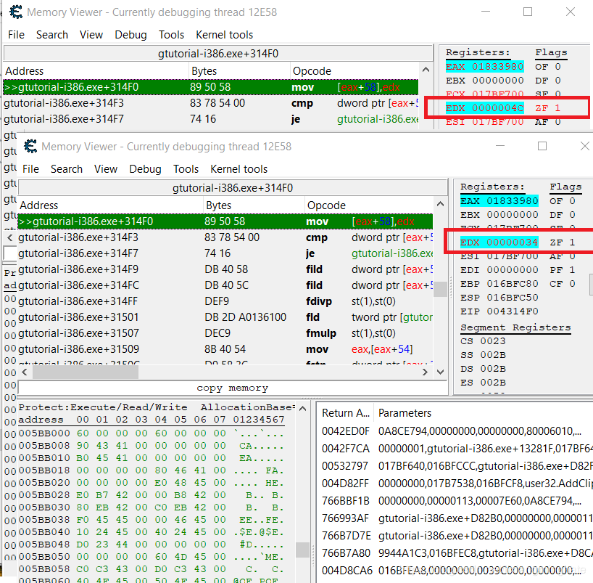Select CS 0023 segment register
The image size is (593, 583).
click(x=483, y=341)
